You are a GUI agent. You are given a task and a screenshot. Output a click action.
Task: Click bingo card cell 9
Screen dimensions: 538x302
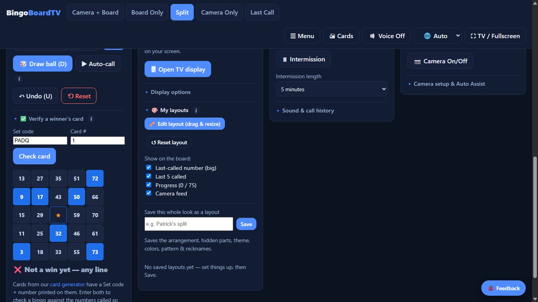pyautogui.click(x=22, y=197)
